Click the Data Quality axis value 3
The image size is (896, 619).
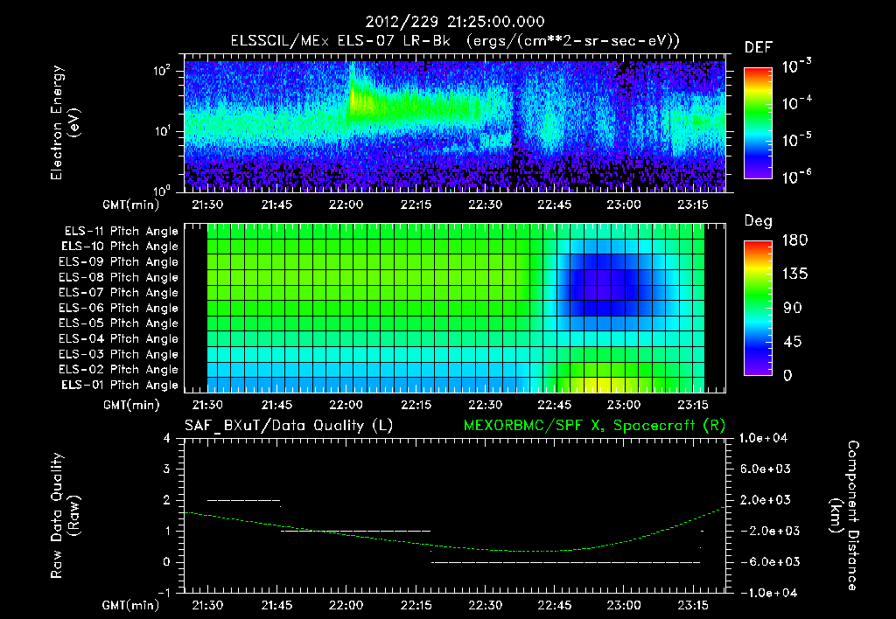tap(167, 469)
